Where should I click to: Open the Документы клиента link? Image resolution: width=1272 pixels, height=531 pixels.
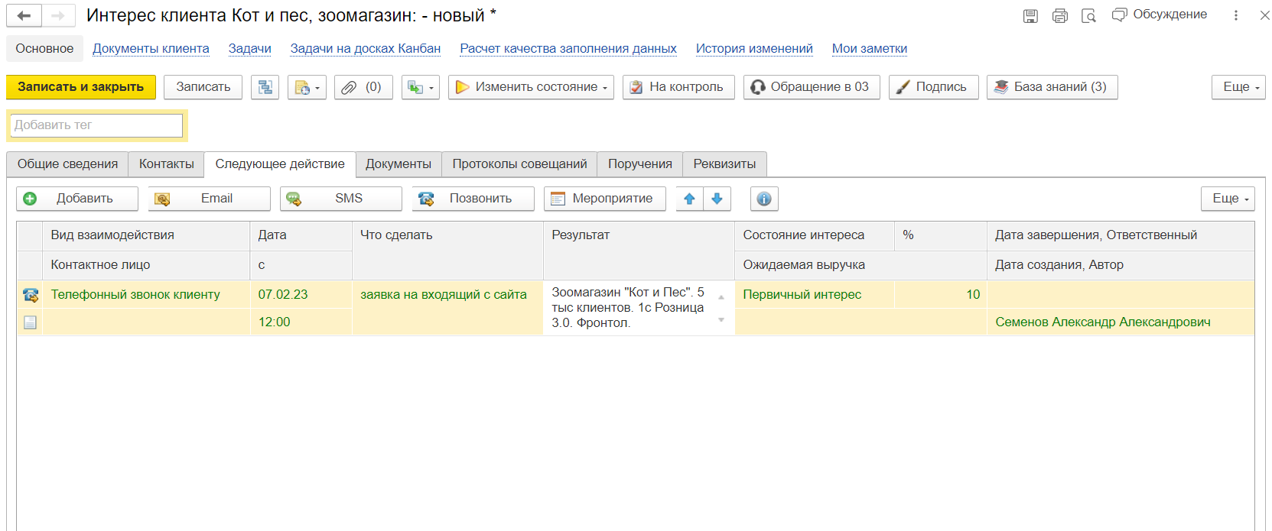(x=151, y=48)
